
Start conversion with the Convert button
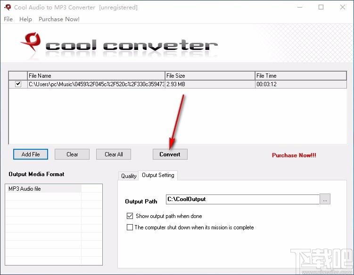[x=170, y=154]
